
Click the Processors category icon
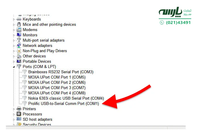coord(19,114)
